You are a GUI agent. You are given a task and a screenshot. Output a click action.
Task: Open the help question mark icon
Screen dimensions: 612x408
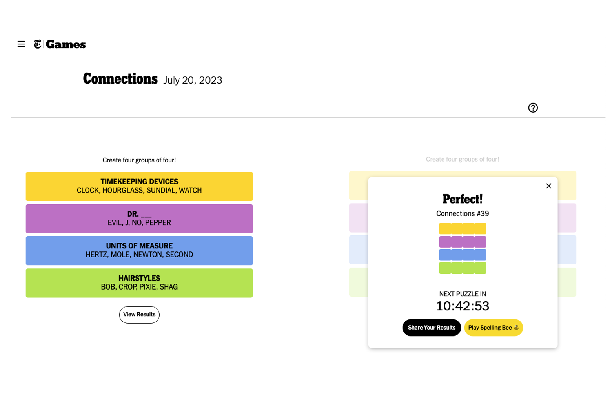coord(533,107)
